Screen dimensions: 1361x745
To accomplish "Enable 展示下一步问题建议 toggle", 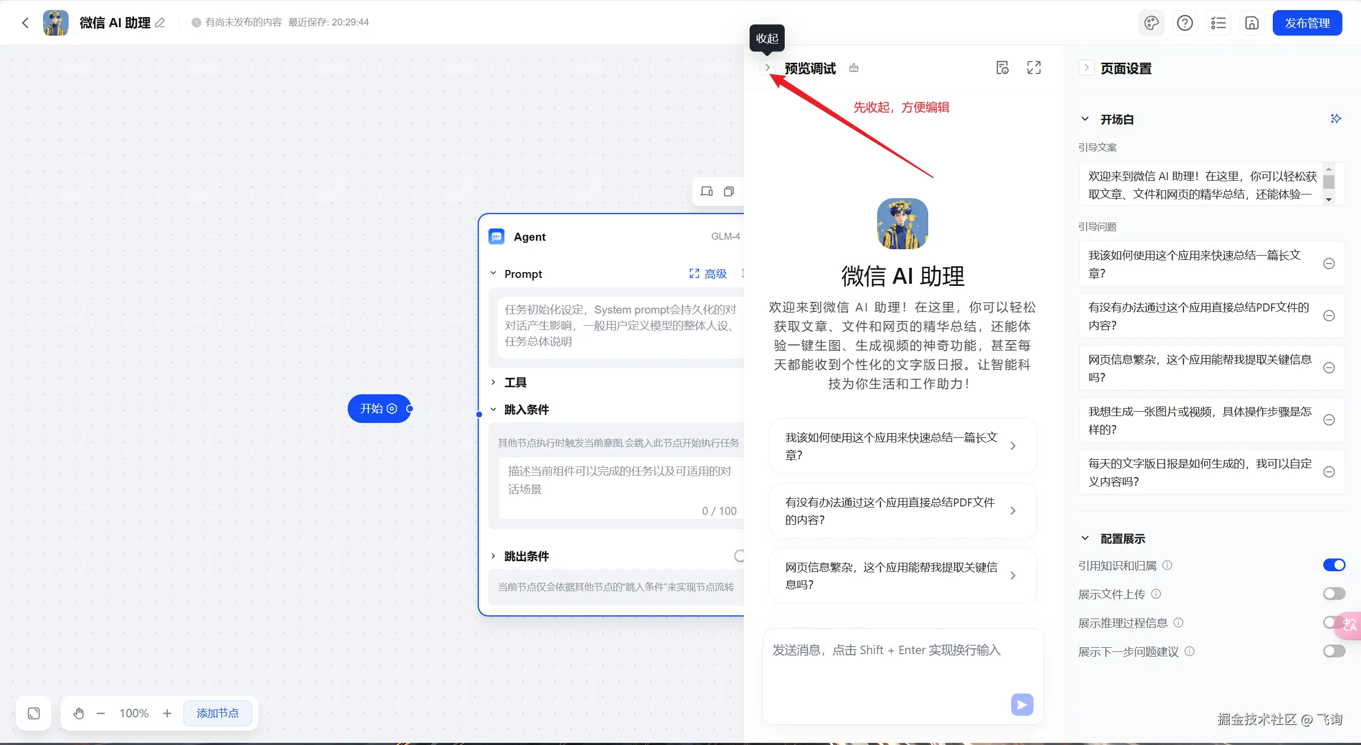I will click(1334, 651).
